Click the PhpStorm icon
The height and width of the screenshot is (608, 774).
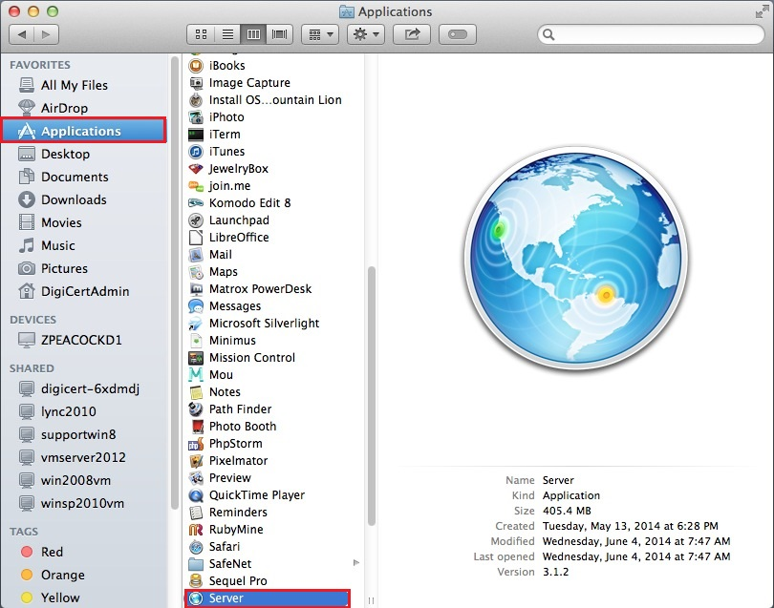pyautogui.click(x=196, y=444)
